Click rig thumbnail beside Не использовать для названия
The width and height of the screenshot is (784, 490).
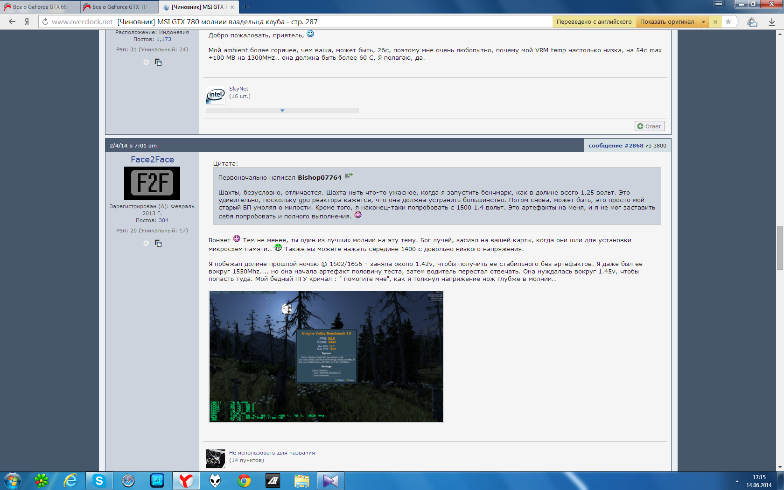pos(216,459)
